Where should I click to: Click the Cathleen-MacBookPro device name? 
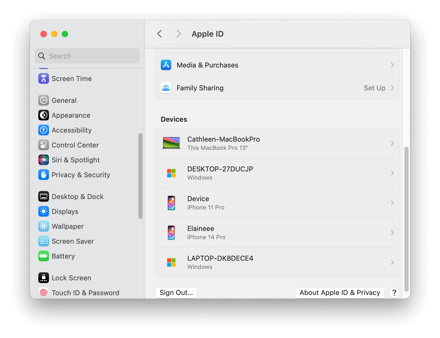(224, 139)
